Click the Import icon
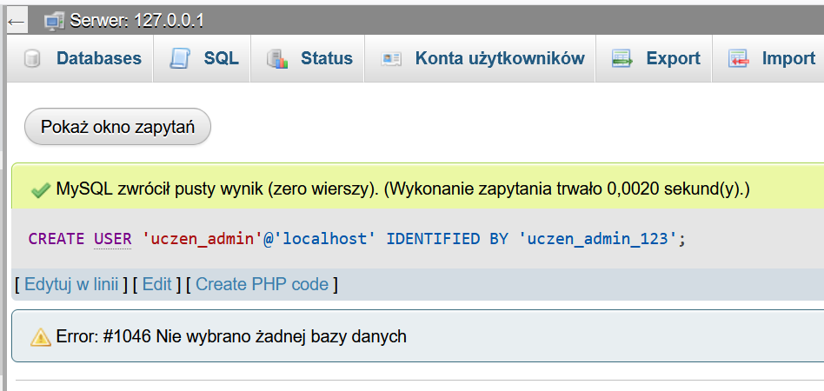This screenshot has width=824, height=391. pos(739,59)
